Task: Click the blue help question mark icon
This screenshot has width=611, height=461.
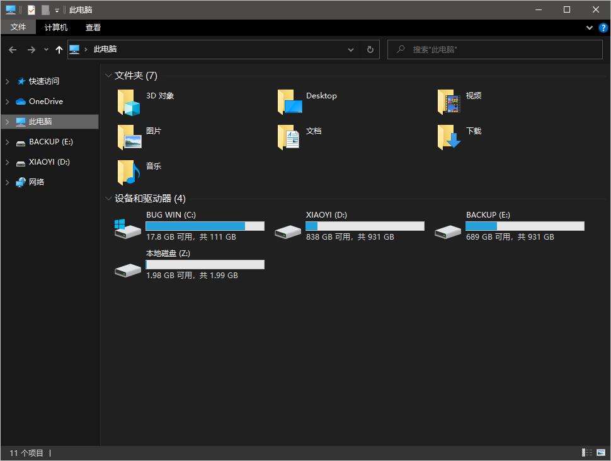Action: tap(602, 28)
